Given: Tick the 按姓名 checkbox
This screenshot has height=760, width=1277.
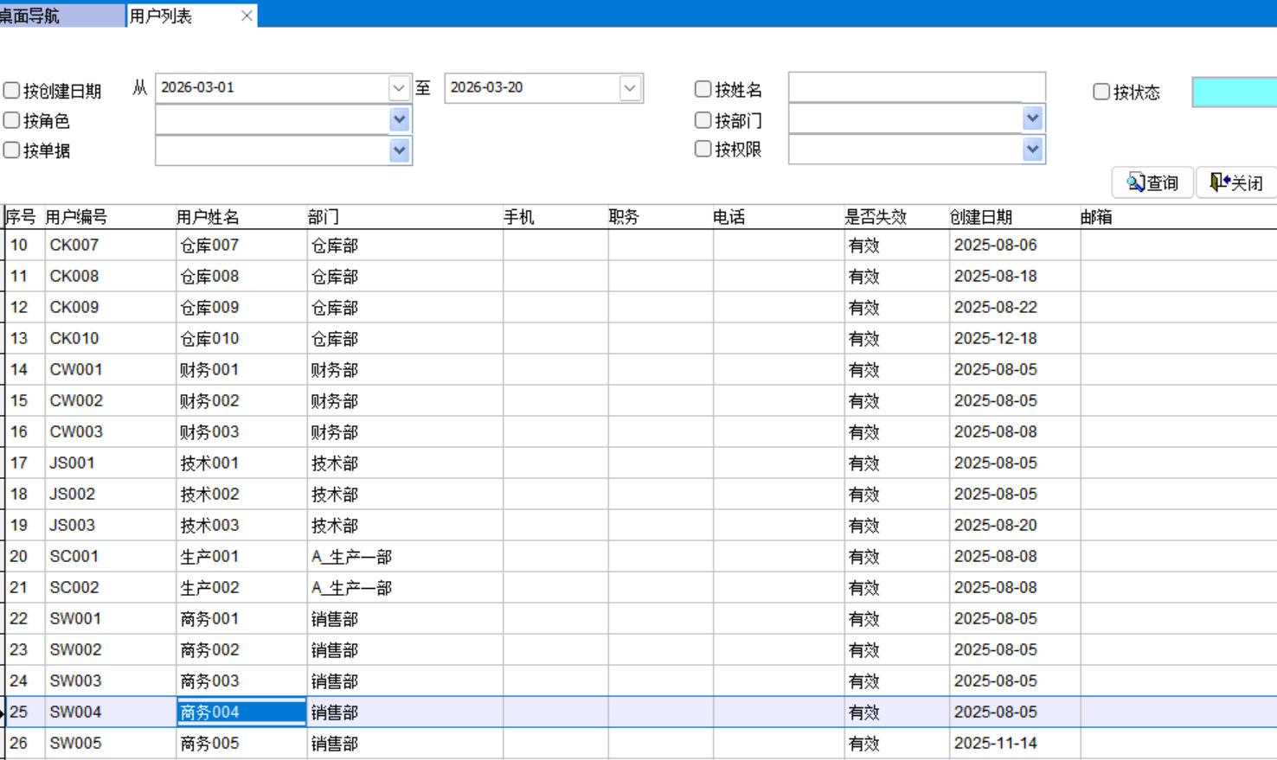Looking at the screenshot, I should click(703, 89).
